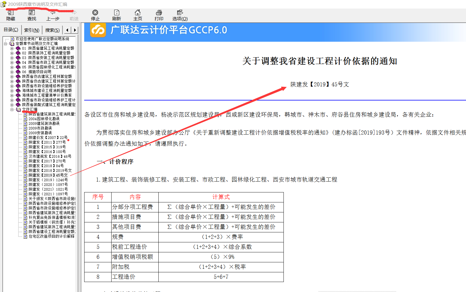This screenshot has width=466, height=292.
Task: Click page icon of 陕建发【2019】45号文
Action: coord(25,175)
